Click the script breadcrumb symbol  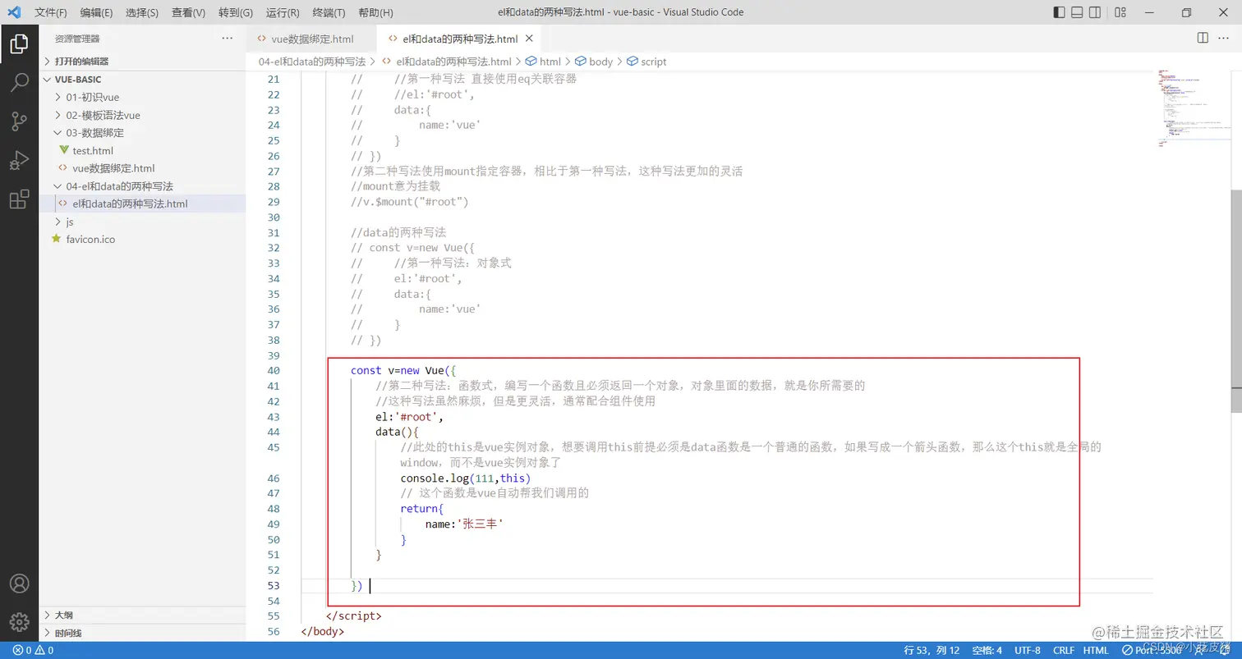click(x=646, y=62)
